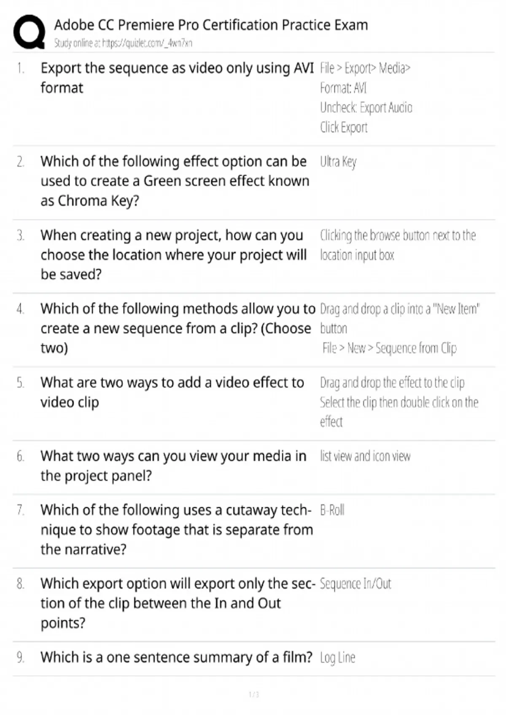
Task: Click the Quizlet Q logo icon
Action: point(29,32)
